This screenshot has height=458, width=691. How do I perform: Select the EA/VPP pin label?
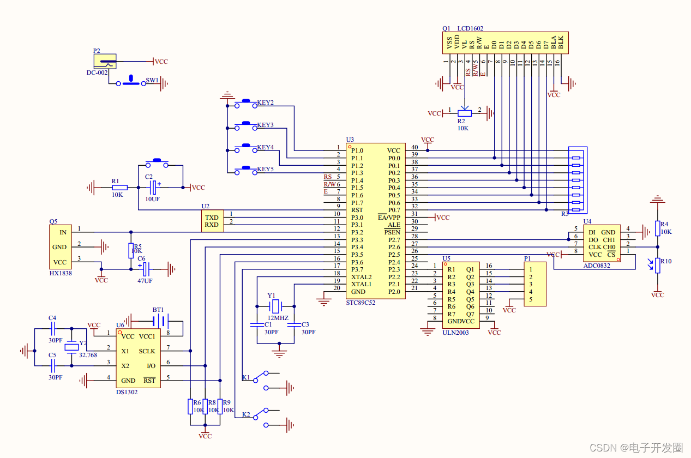389,218
